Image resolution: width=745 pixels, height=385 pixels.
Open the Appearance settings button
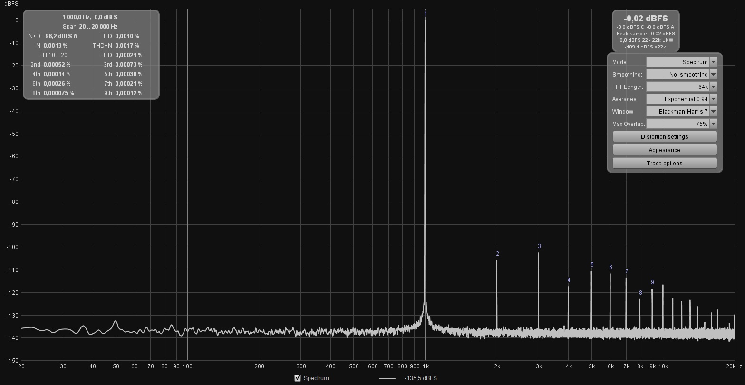[664, 150]
